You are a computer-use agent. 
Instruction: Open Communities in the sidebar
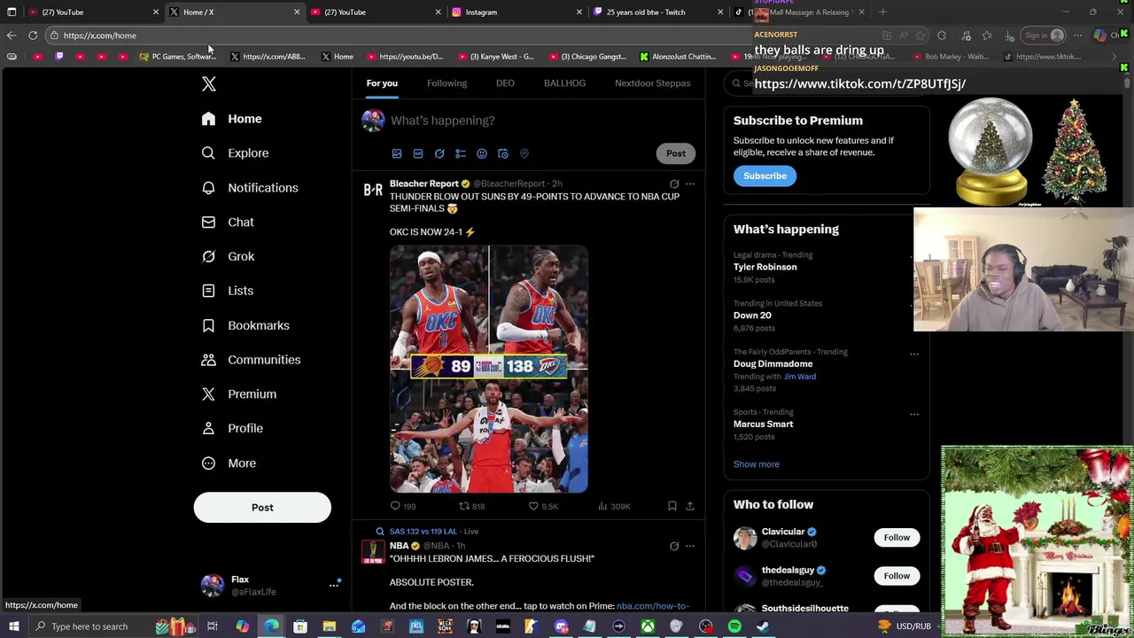point(251,360)
